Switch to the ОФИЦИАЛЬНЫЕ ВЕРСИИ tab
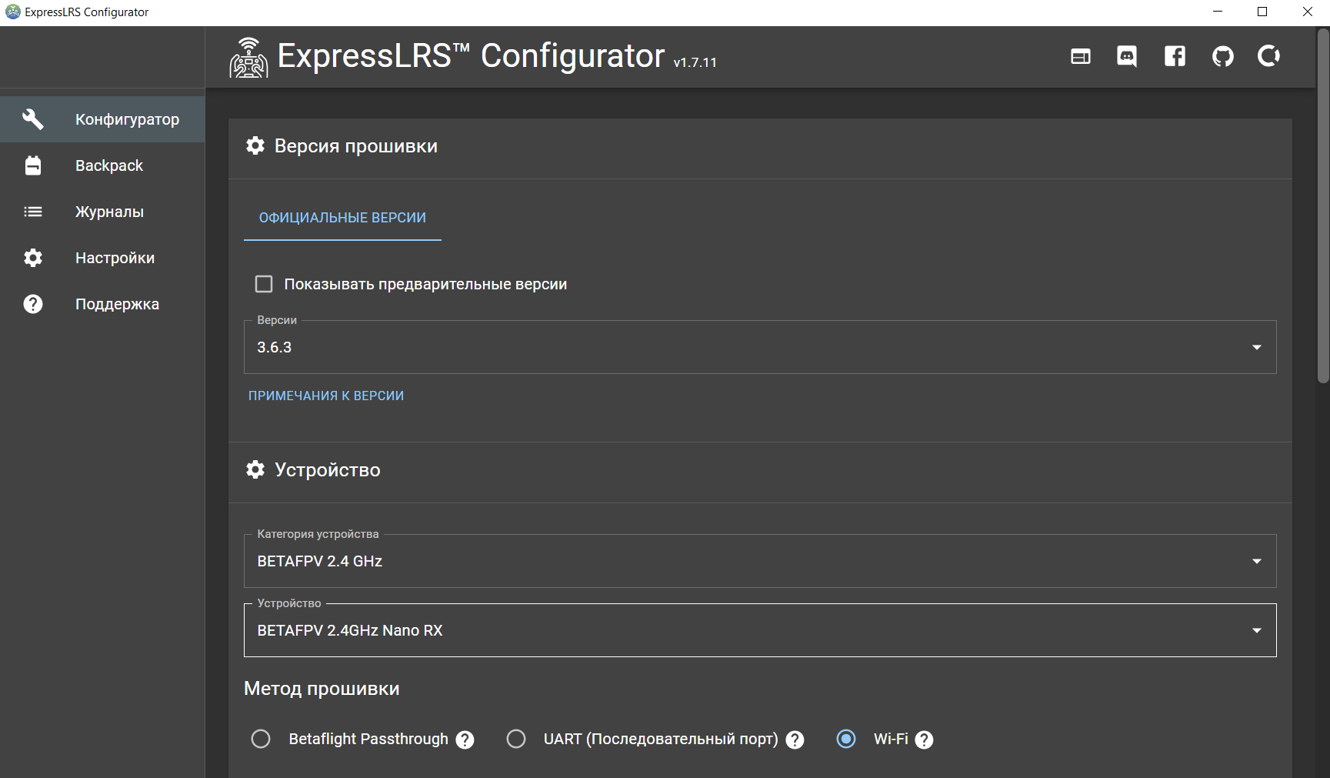The image size is (1330, 778). (342, 218)
